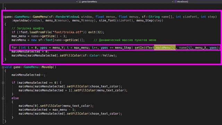The image size is (222, 125).
Task: Collapse the else block in MoveUp
Action: point(3,98)
